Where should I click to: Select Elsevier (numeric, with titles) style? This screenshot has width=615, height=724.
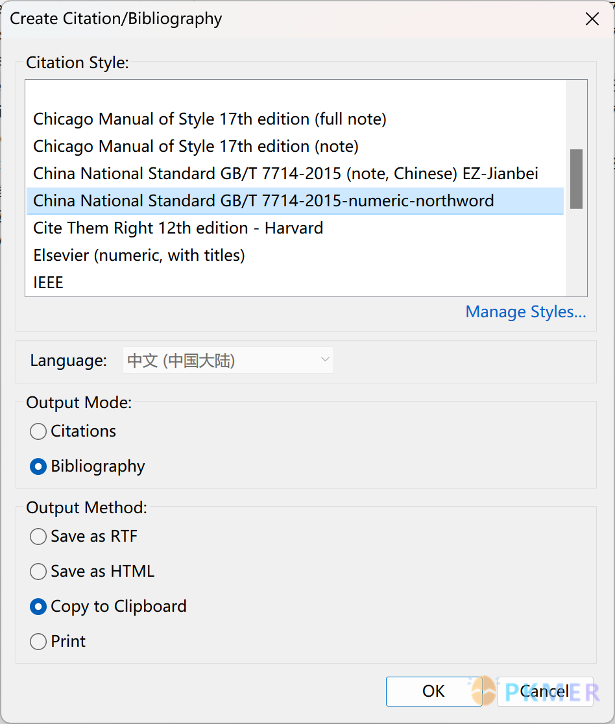295,256
